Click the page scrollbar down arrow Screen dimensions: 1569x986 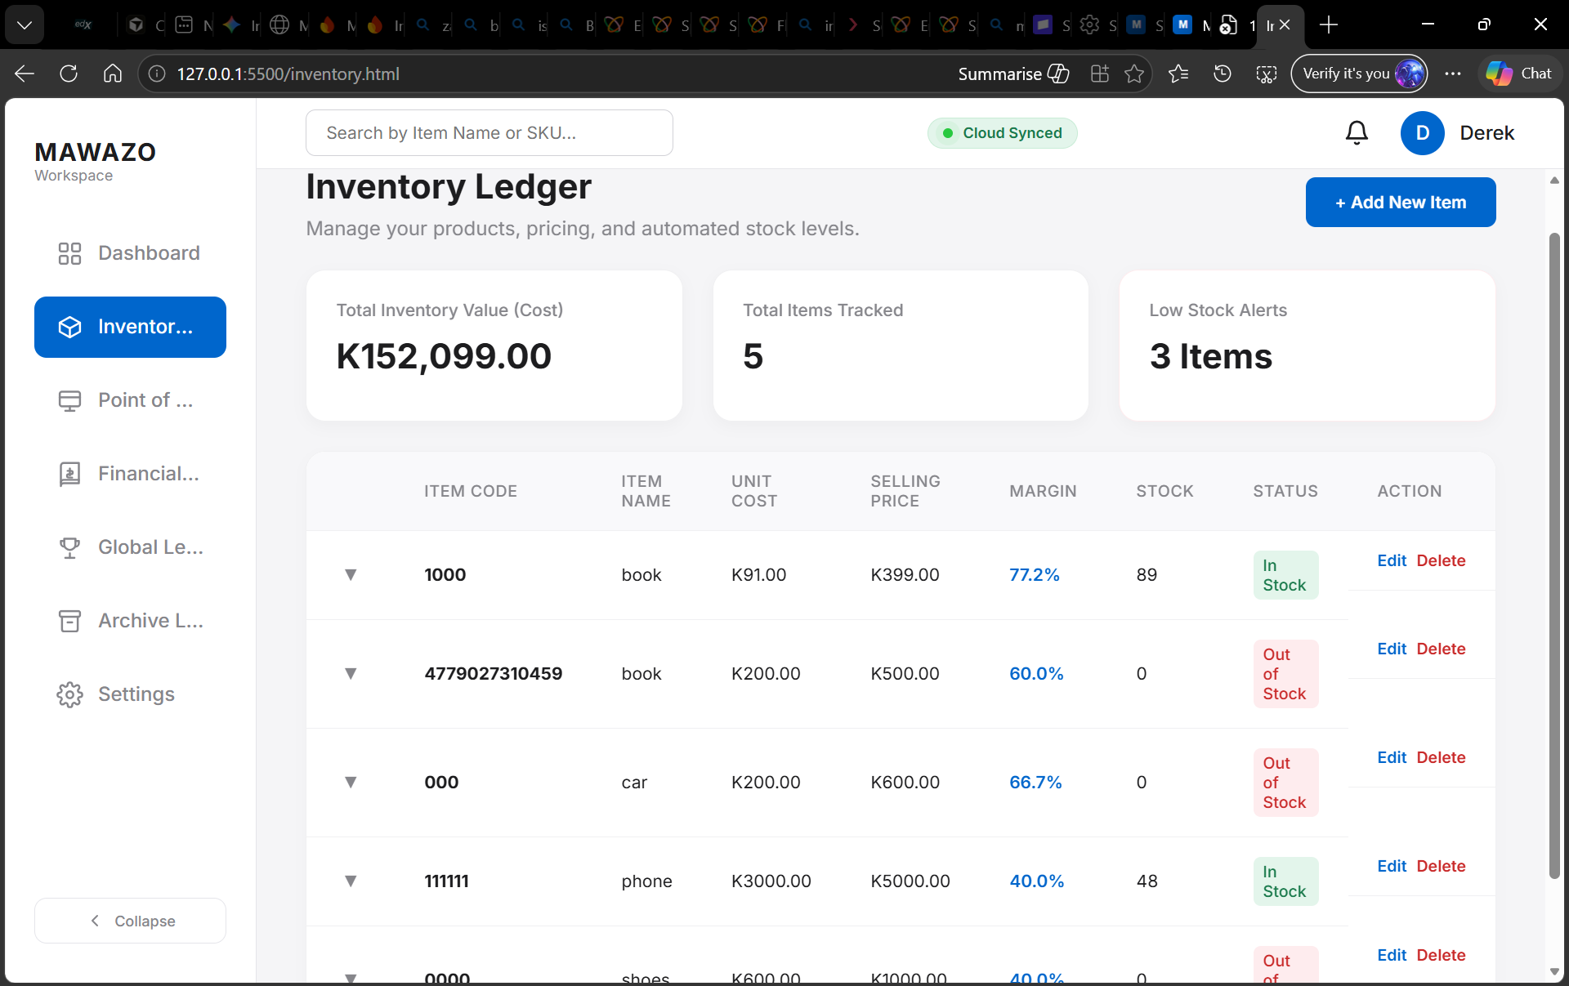point(1554,971)
